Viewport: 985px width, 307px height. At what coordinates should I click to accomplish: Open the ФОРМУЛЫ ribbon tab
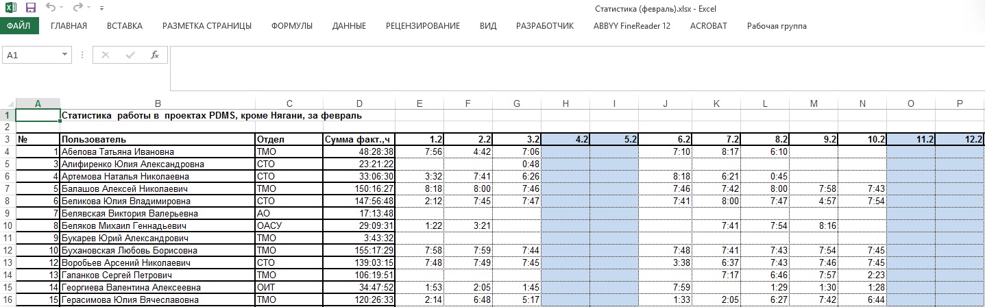(x=292, y=26)
